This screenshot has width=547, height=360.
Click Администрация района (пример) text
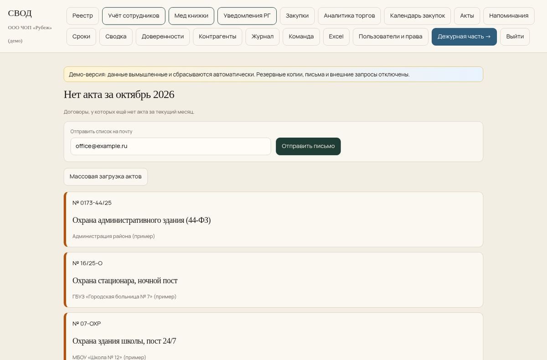coord(114,237)
